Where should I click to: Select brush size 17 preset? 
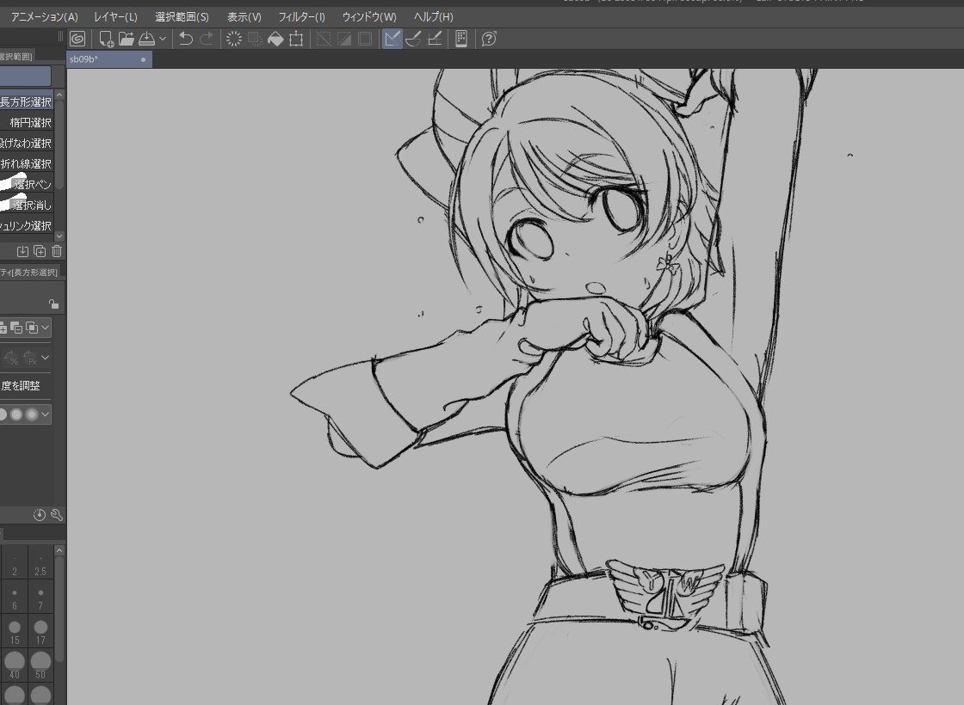click(40, 633)
